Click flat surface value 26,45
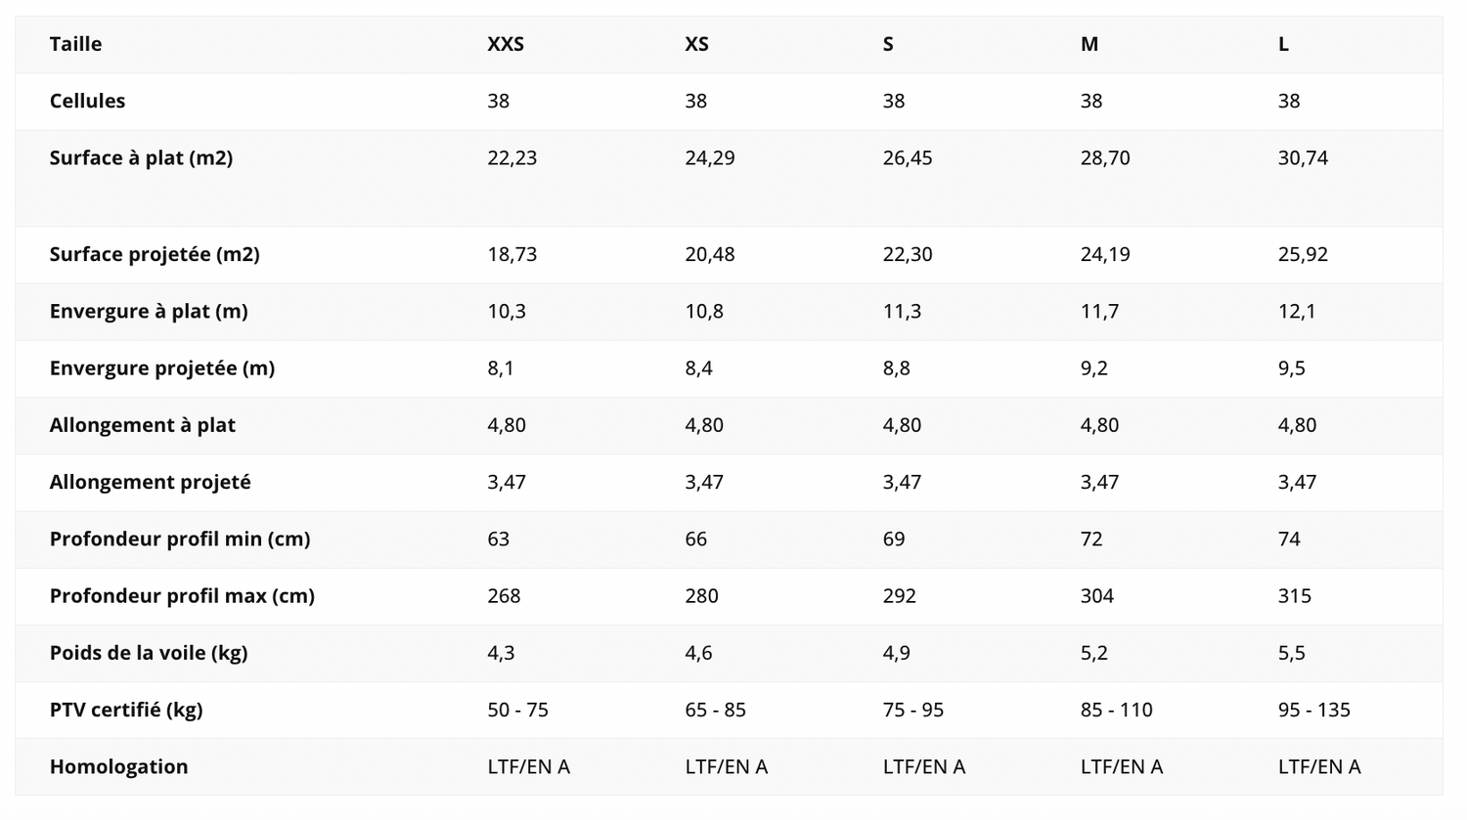The image size is (1467, 820). tap(908, 158)
